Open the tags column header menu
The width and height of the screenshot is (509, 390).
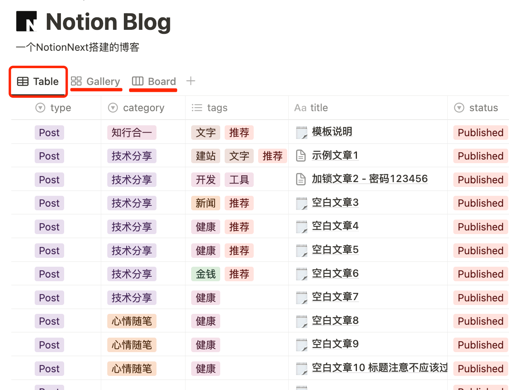pyautogui.click(x=237, y=108)
